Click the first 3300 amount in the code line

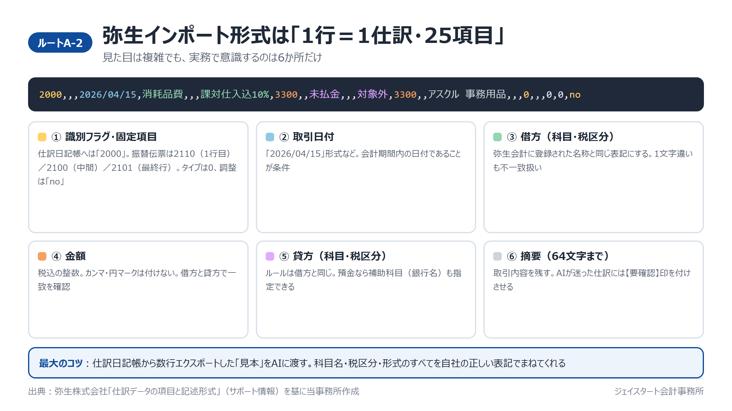[x=286, y=95]
